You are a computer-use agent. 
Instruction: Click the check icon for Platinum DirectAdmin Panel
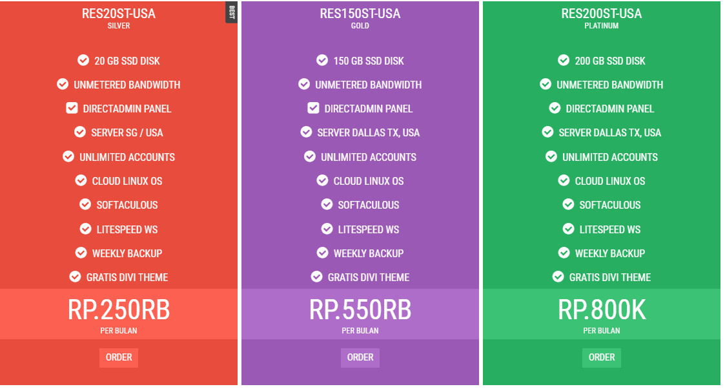click(555, 109)
